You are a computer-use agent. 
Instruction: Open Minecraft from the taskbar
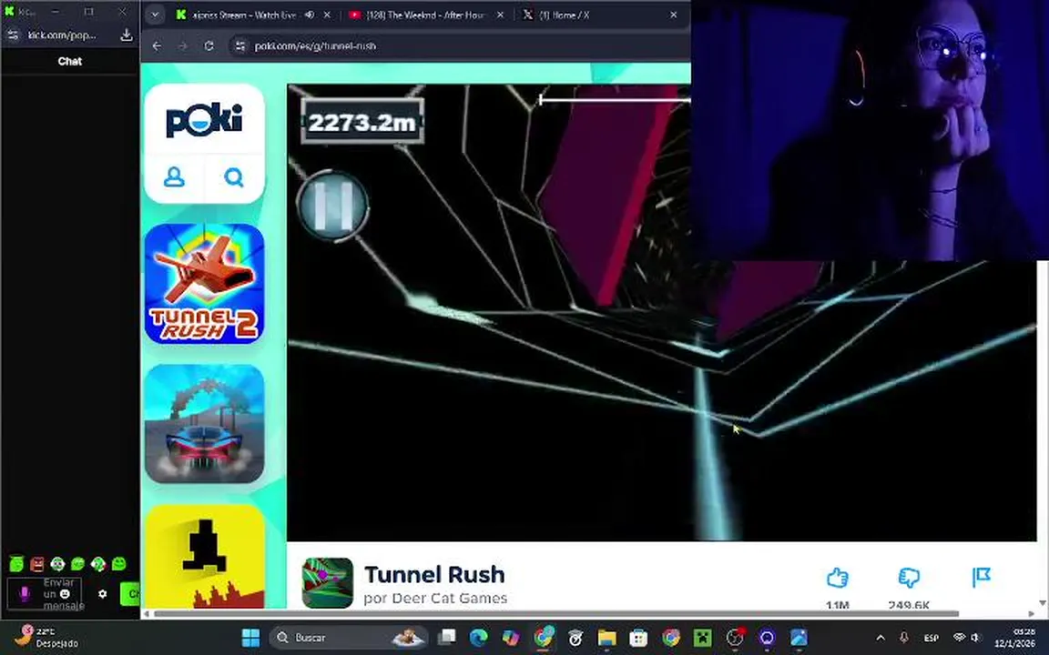pos(702,638)
